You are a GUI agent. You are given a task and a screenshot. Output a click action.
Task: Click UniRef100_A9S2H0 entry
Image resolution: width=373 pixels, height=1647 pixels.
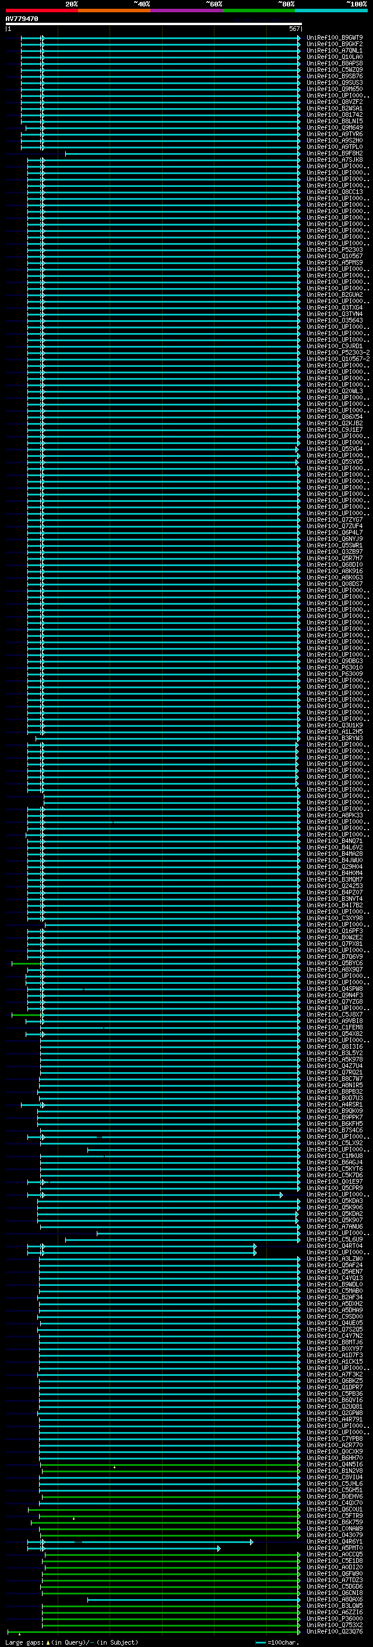(x=334, y=140)
